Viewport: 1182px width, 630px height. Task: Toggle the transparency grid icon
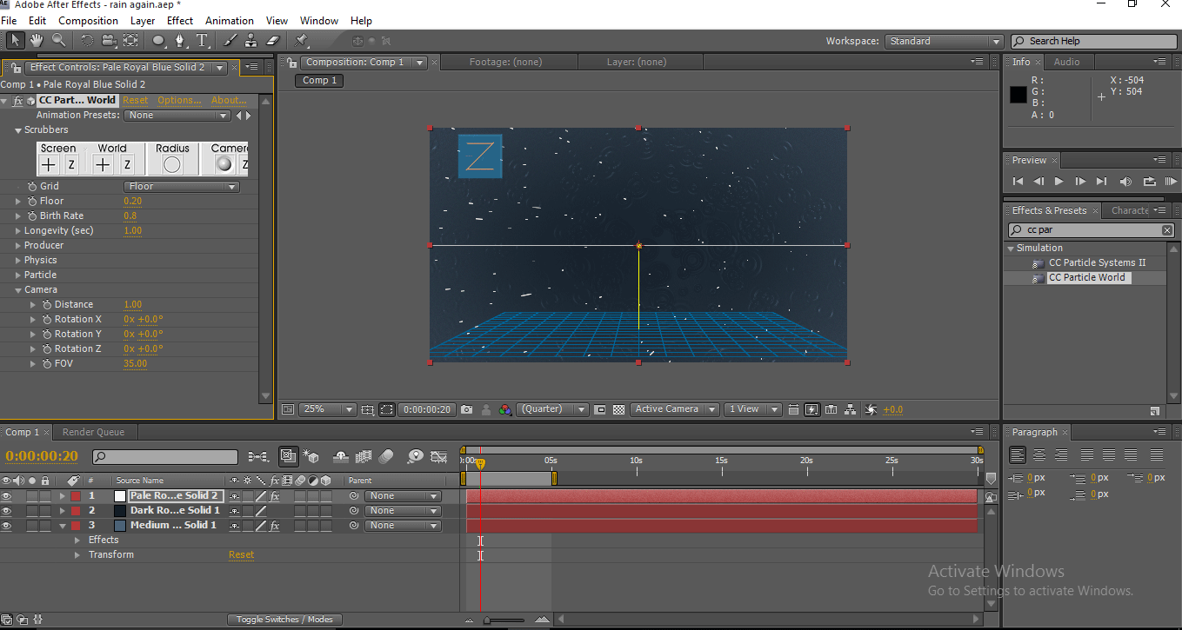click(x=618, y=409)
